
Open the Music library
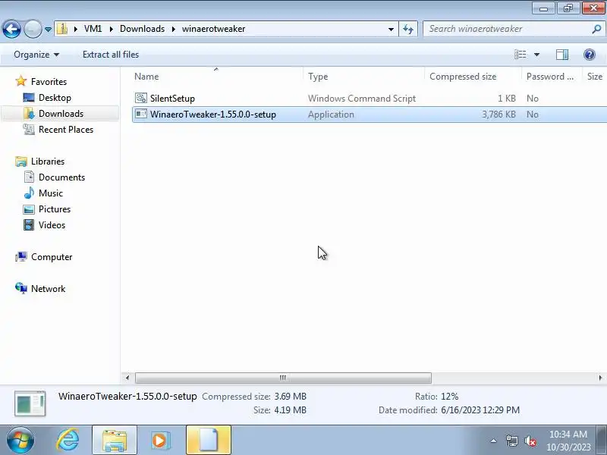click(x=51, y=193)
